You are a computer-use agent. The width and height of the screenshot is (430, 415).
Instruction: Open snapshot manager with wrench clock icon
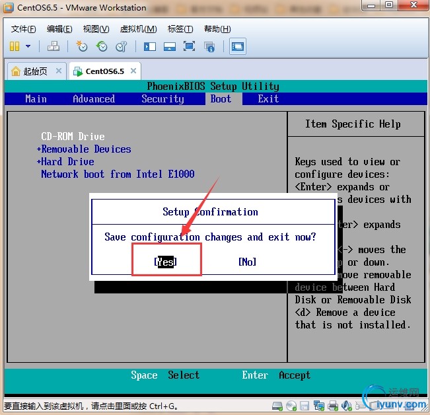(x=122, y=46)
